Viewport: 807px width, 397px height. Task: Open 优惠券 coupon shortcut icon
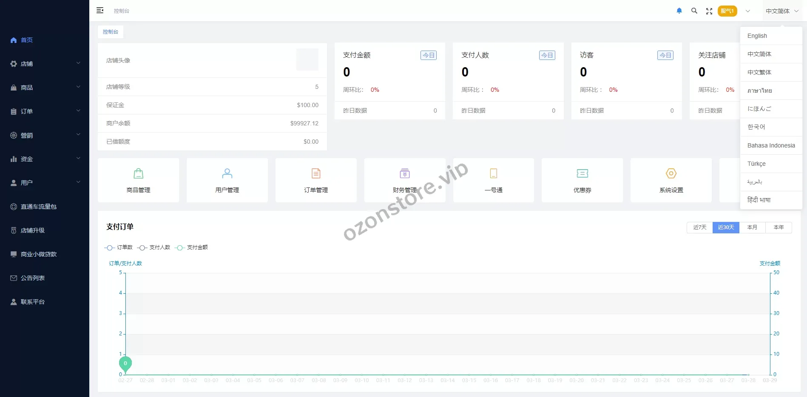pyautogui.click(x=582, y=173)
